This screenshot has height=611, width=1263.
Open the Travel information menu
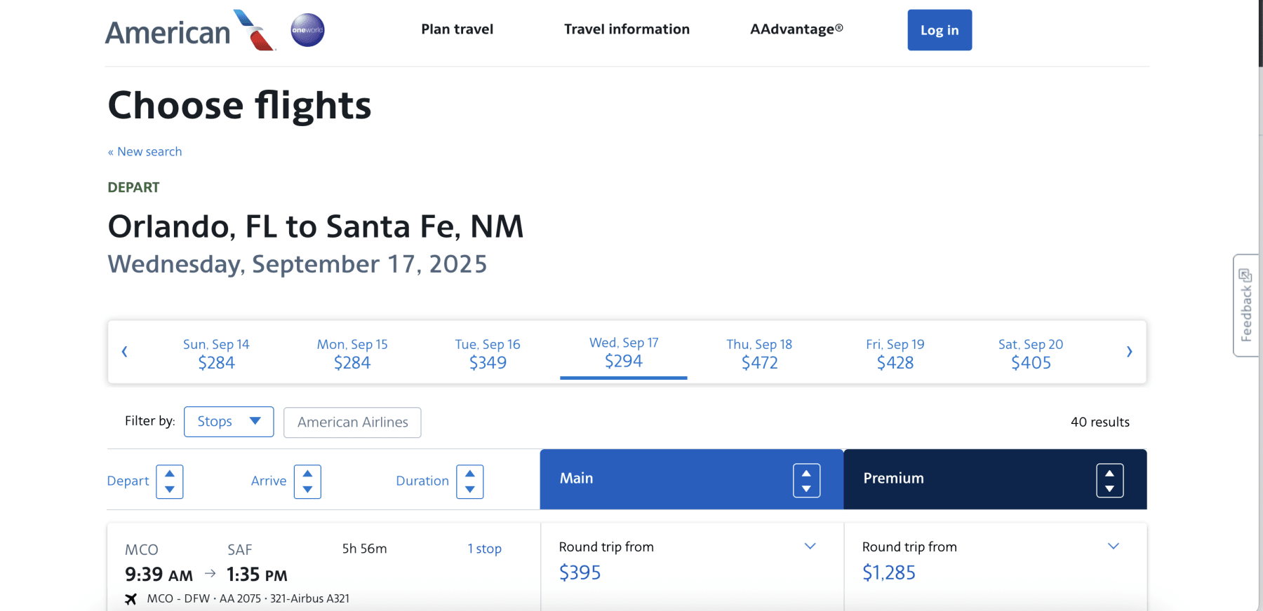[627, 29]
